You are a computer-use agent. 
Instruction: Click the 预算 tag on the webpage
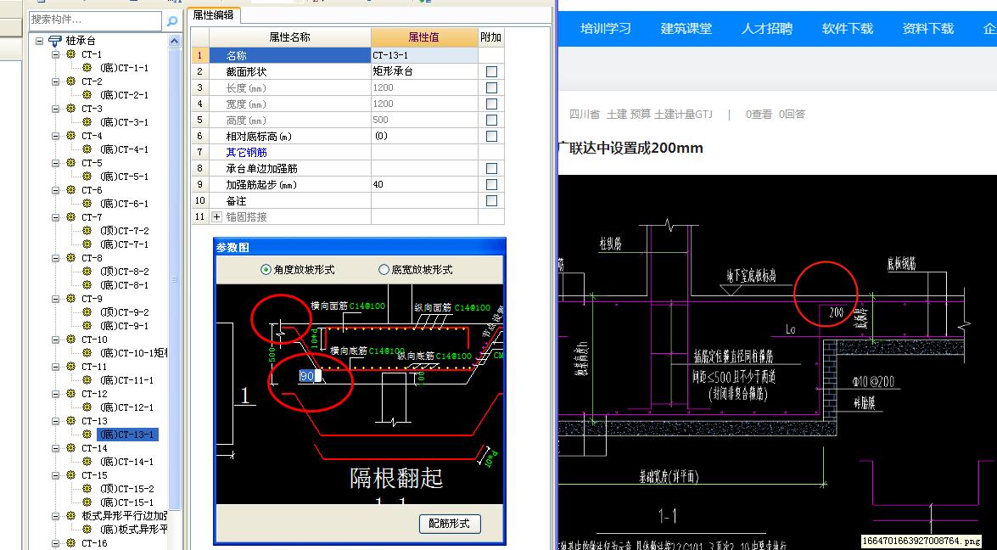pyautogui.click(x=641, y=115)
